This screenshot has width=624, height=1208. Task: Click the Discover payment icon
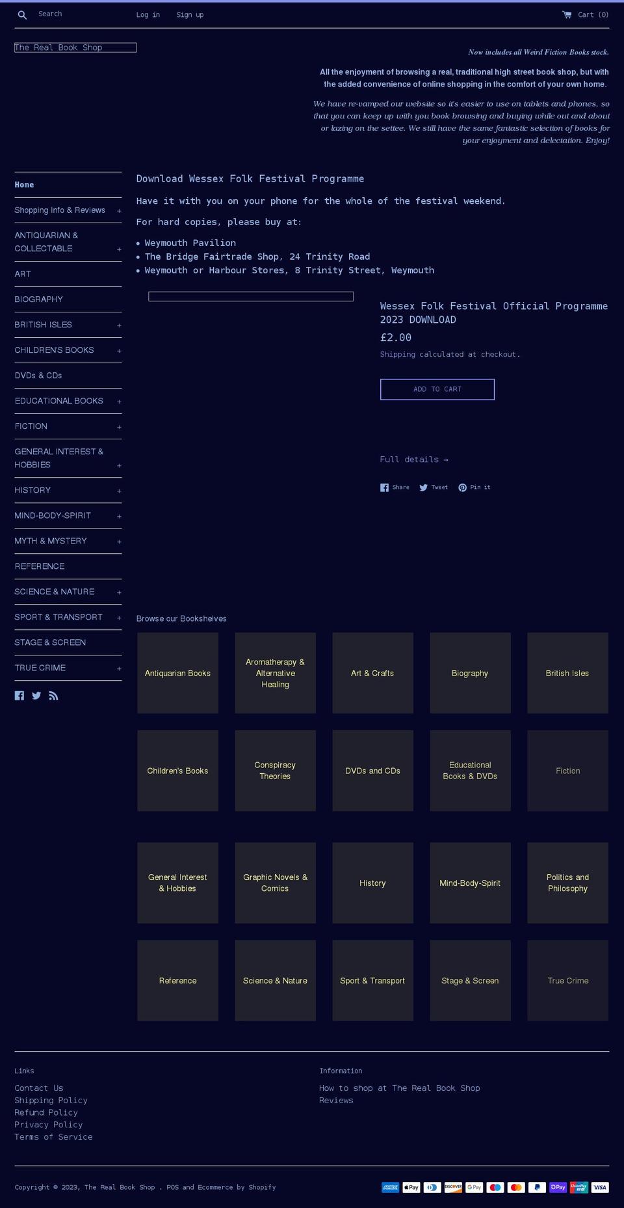(453, 1187)
